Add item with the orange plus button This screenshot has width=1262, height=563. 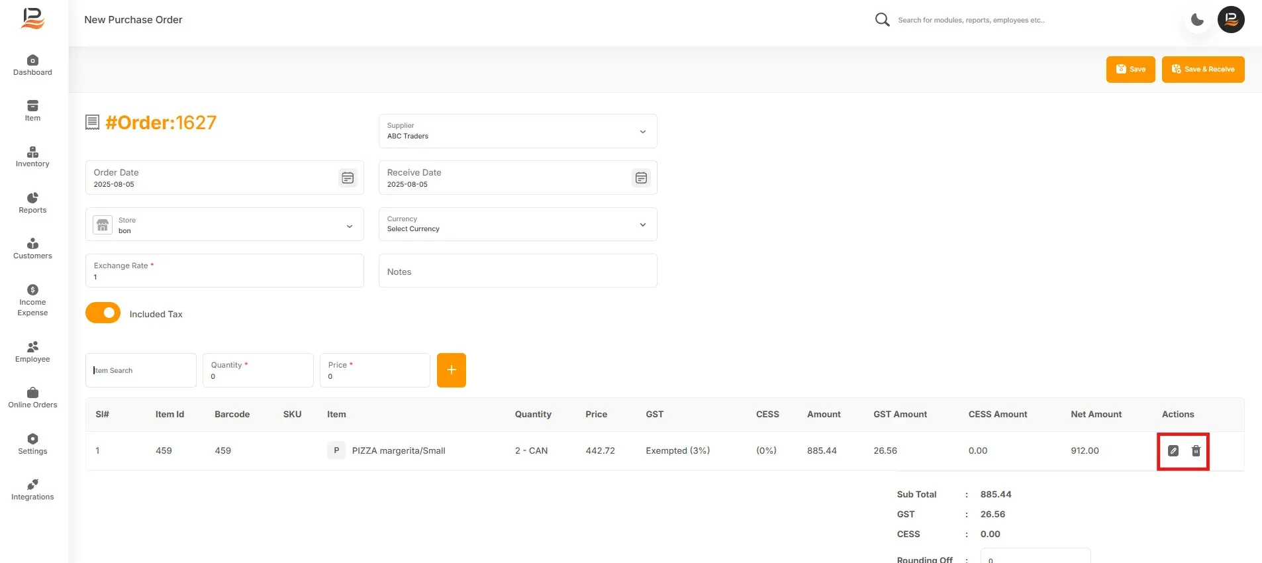pos(452,370)
